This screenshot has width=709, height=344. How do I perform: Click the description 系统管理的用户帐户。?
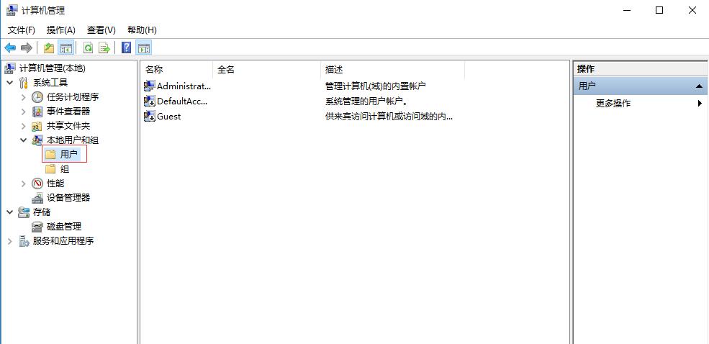pyautogui.click(x=366, y=101)
